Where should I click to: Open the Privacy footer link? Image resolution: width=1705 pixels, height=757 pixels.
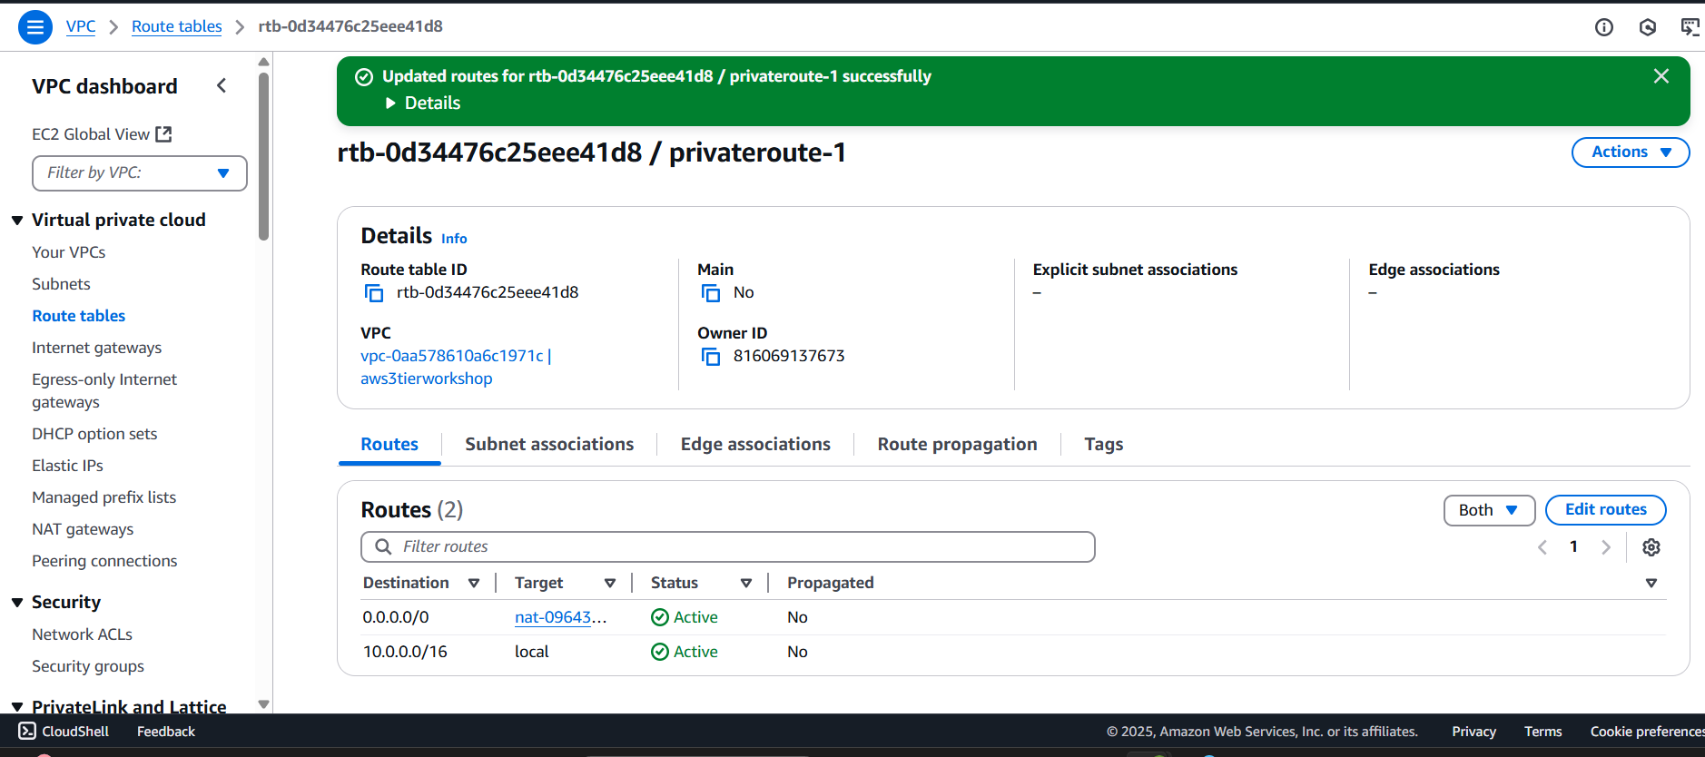click(x=1473, y=732)
